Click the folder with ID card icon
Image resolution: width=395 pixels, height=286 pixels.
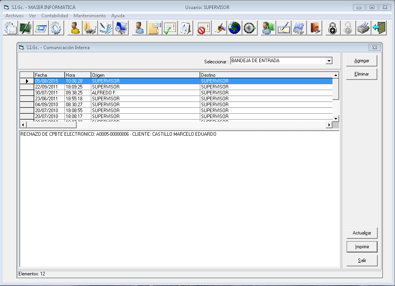coord(155,28)
